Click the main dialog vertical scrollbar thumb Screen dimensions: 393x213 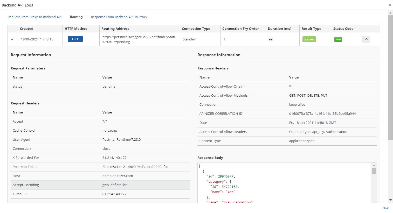(x=390, y=78)
